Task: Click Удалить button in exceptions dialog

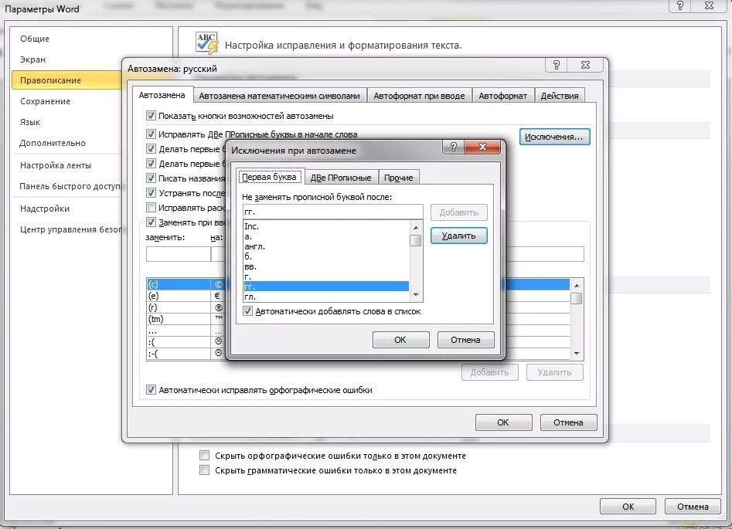Action: tap(458, 236)
